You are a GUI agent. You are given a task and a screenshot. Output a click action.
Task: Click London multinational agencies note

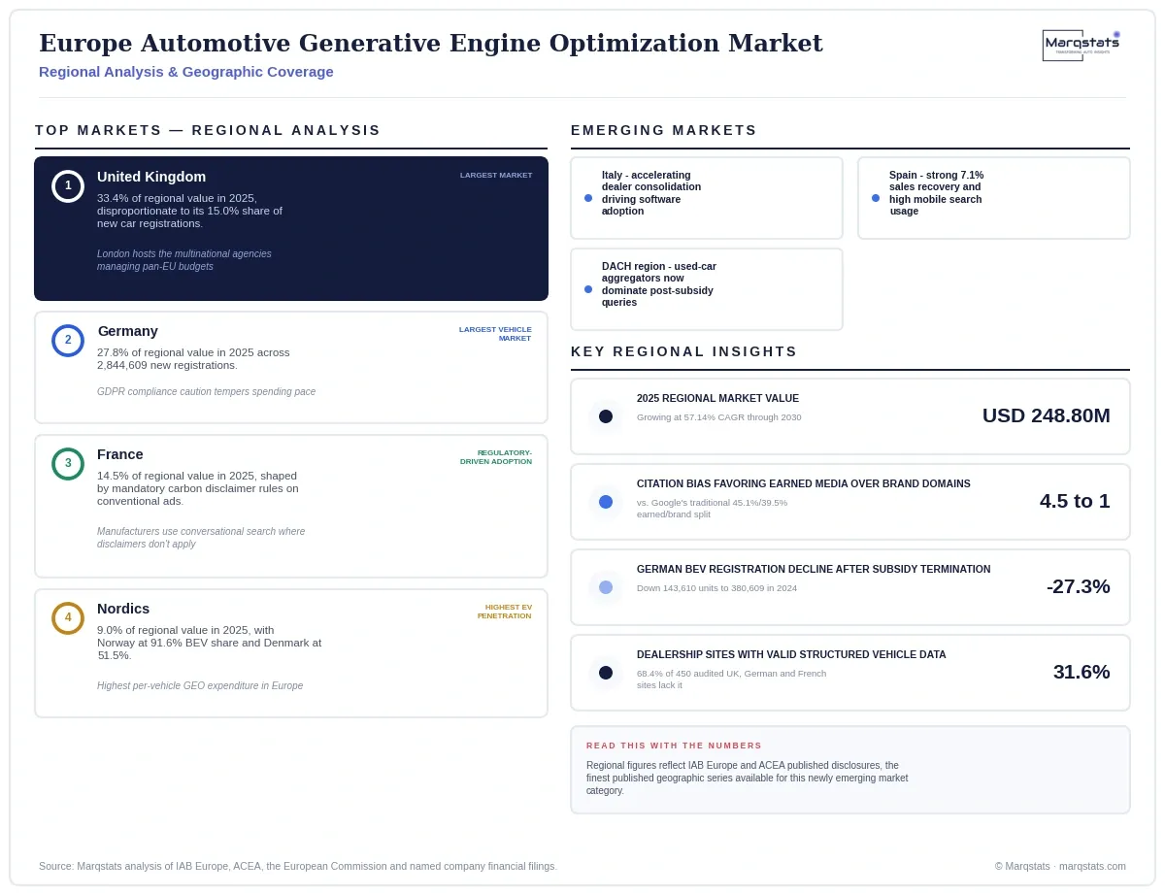(184, 260)
